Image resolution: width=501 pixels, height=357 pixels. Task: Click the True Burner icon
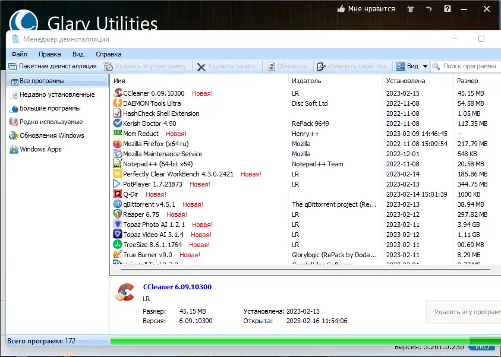(118, 254)
